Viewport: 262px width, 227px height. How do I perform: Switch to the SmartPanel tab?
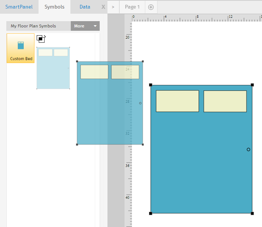[19, 7]
